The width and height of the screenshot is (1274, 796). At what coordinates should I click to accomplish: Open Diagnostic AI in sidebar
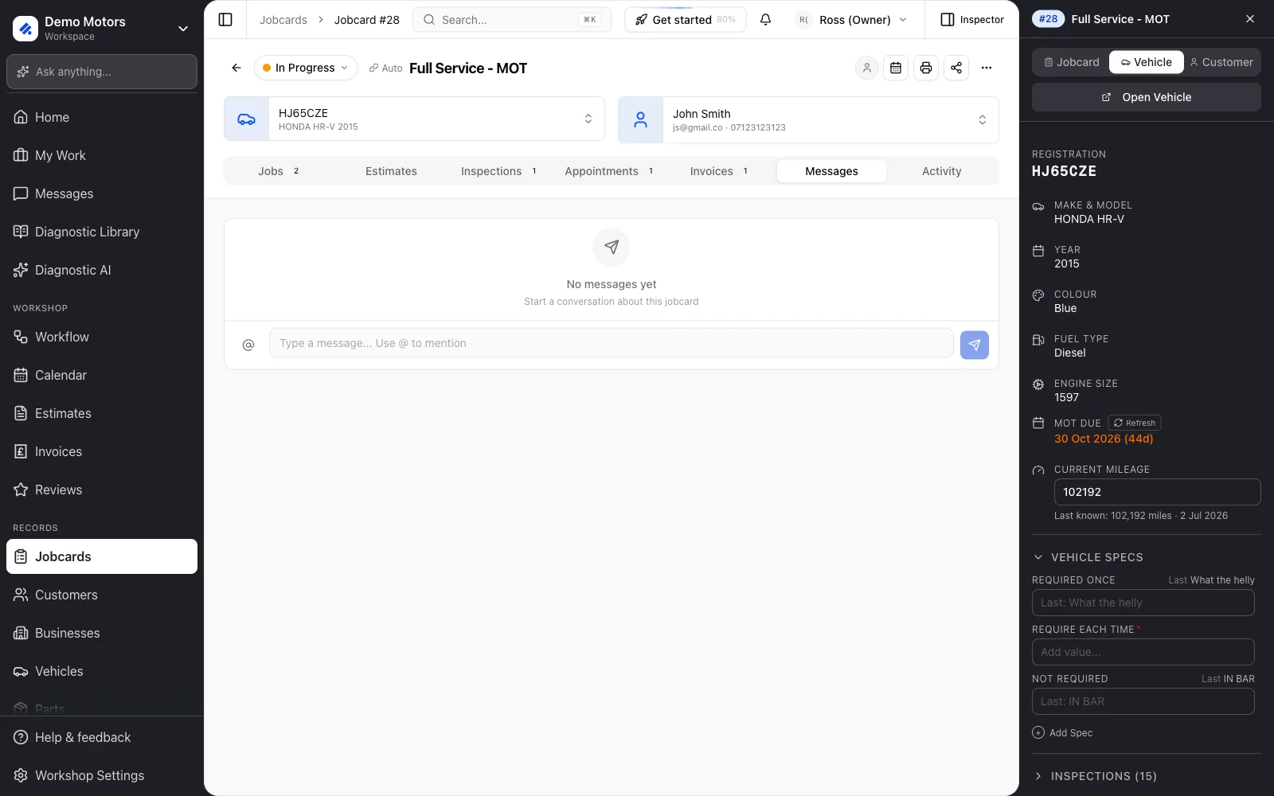click(102, 270)
